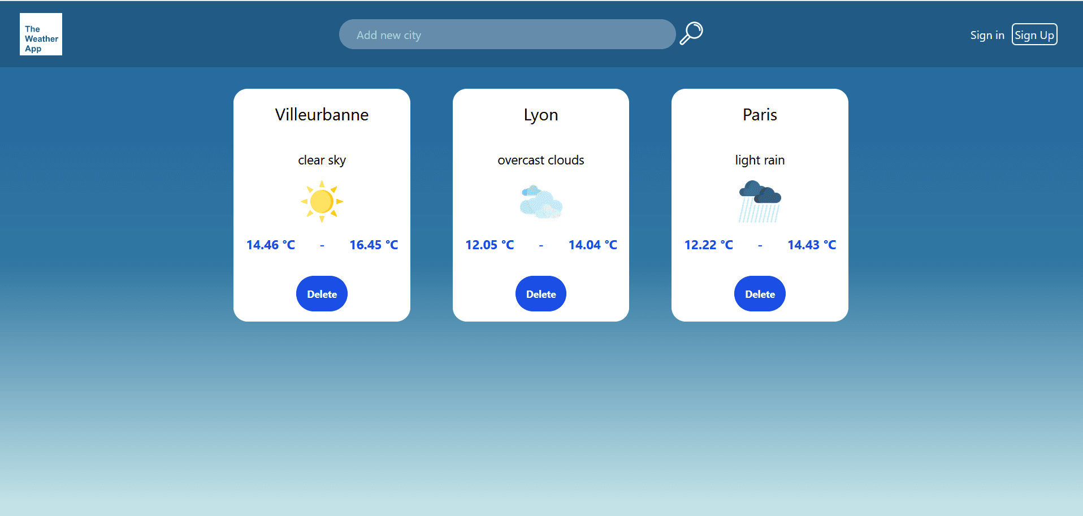Delete the Lyon weather card
This screenshot has width=1083, height=516.
click(x=541, y=294)
